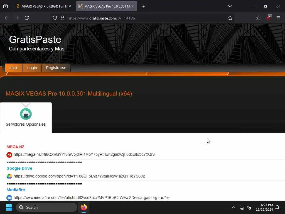Open the mediafire.com rar file link
The width and height of the screenshot is (285, 214).
click(x=91, y=198)
